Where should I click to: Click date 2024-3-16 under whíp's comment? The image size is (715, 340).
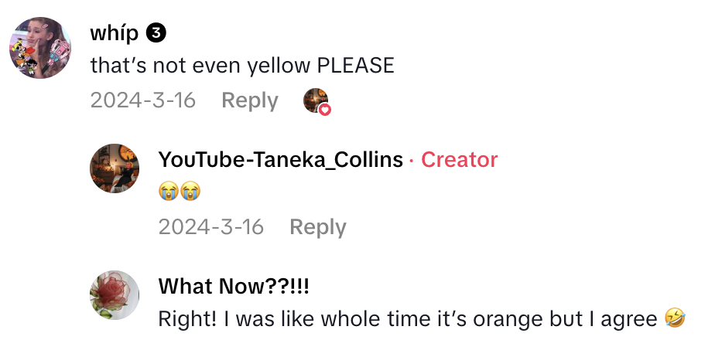(x=143, y=100)
